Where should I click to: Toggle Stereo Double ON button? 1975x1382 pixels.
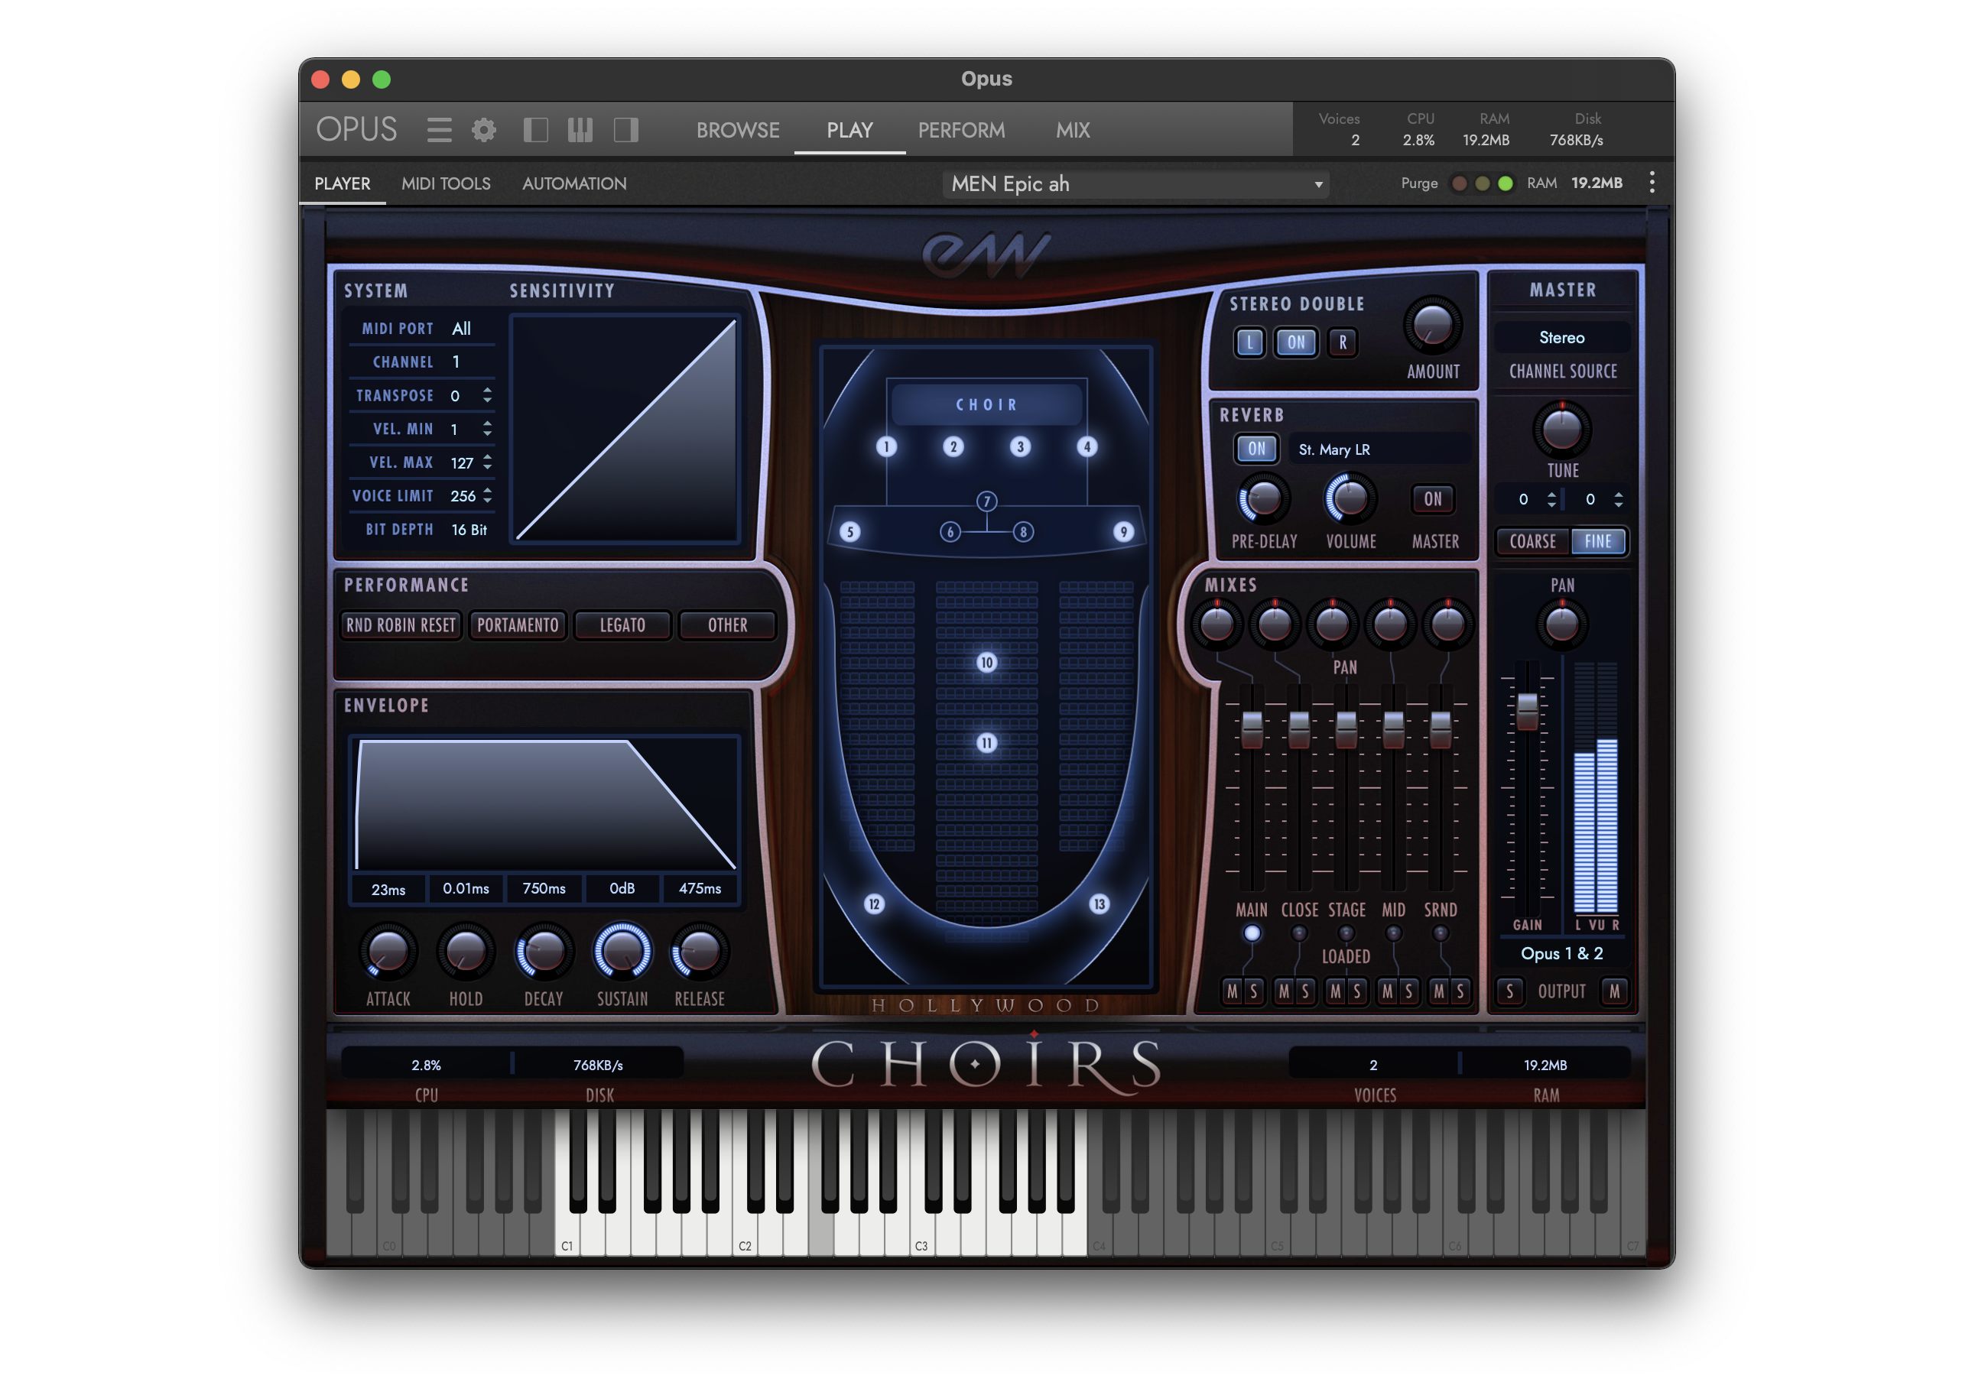1295,342
